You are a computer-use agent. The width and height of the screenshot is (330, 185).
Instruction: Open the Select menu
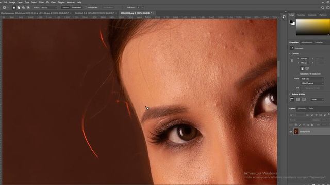(x=34, y=2)
